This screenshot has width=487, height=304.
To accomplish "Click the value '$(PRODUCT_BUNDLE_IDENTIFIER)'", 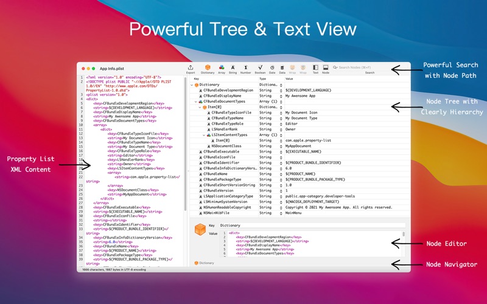I will (x=313, y=163).
